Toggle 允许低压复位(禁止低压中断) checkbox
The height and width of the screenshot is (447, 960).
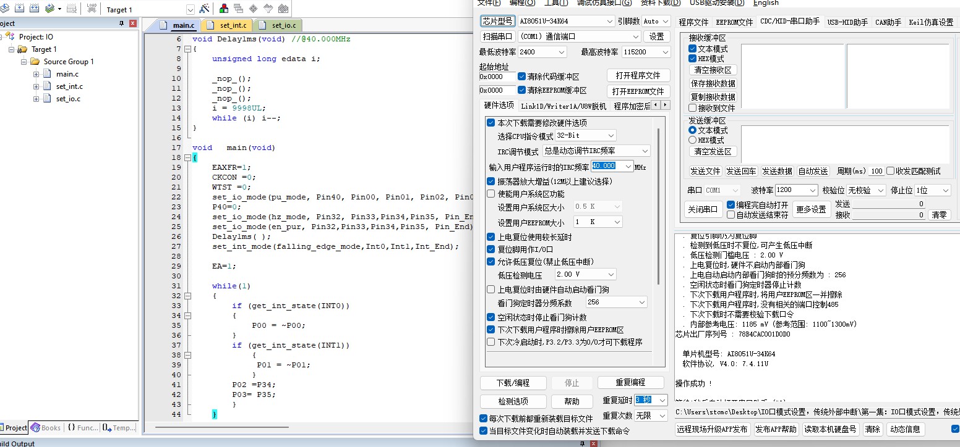(491, 262)
